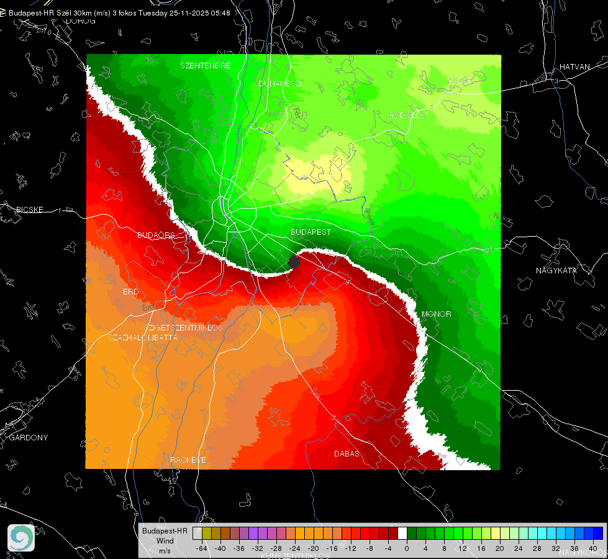
Task: Select the leftmost gray legend swatch
Action: click(197, 534)
